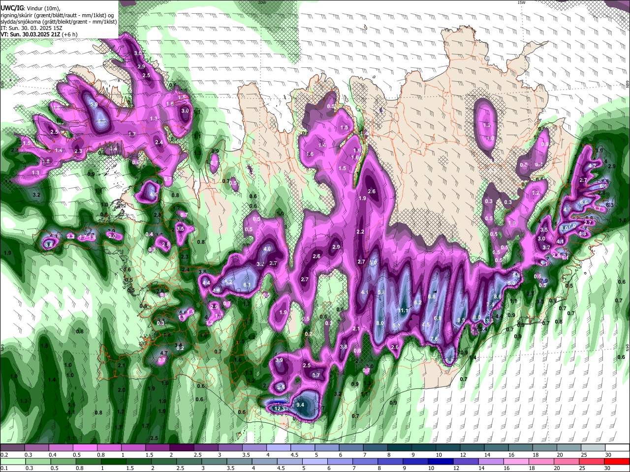Click the red swatch after legend value 30
The width and height of the screenshot is (630, 472).
(x=617, y=461)
